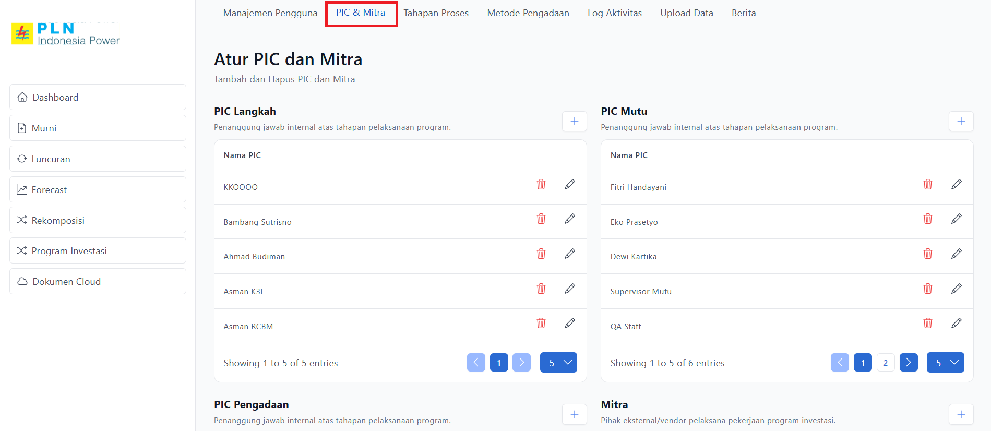The height and width of the screenshot is (431, 991).
Task: Edit the Bambang Sutrisno entry
Action: coord(569,219)
